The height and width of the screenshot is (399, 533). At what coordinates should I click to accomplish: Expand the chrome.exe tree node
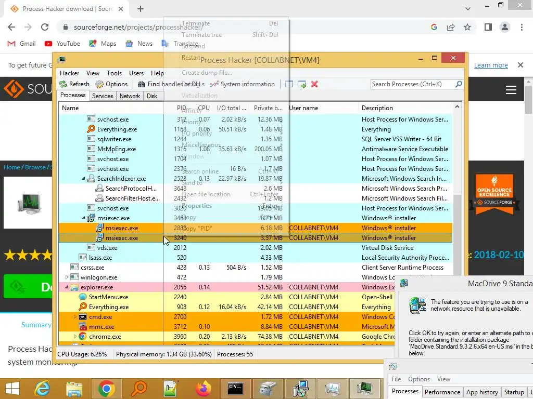point(75,337)
